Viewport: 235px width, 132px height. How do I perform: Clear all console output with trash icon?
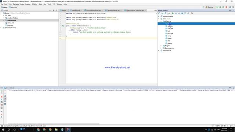[x=5, y=104]
